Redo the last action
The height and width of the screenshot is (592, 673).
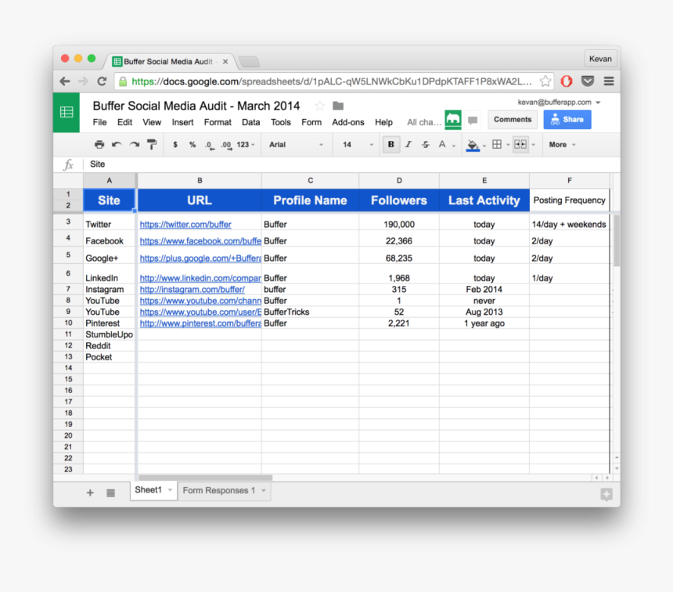click(x=135, y=145)
